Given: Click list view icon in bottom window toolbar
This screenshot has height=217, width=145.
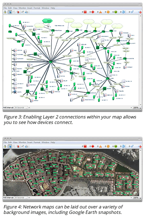Looking at the screenshot, I should [14, 146].
